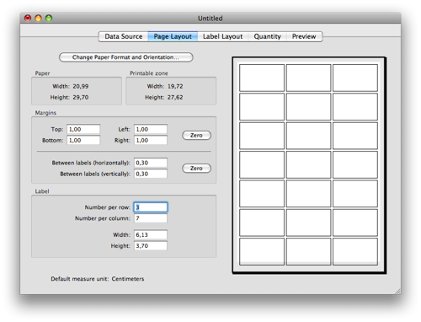Click the Left margin input field
Screen dimensions: 421x322
coord(151,129)
